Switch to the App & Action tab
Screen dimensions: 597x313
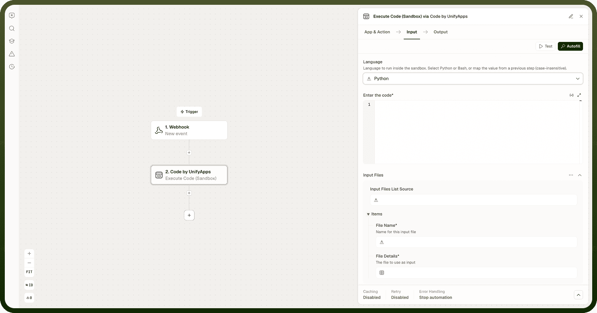pyautogui.click(x=377, y=32)
